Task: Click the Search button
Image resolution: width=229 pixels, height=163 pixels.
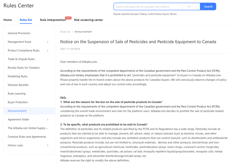Action: [208, 7]
